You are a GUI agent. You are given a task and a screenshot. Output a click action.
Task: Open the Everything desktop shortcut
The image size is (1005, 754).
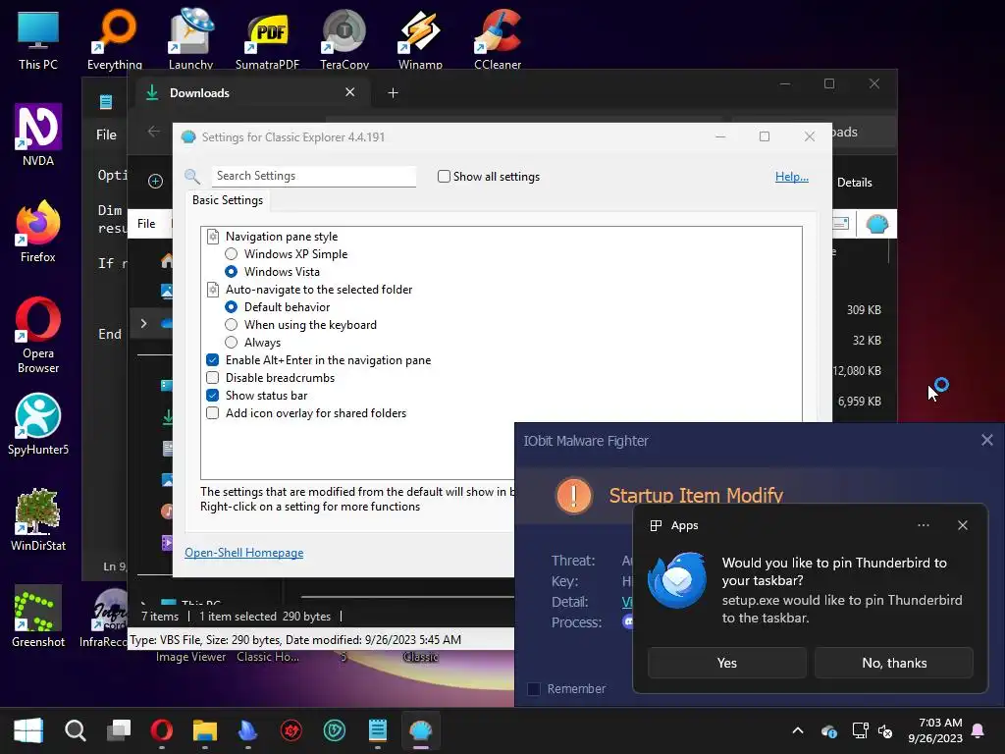pos(115,39)
